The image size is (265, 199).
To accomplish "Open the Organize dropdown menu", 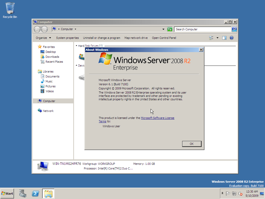I will (43, 38).
